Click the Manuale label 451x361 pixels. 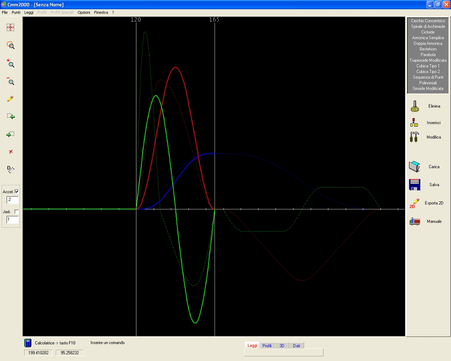(x=434, y=221)
